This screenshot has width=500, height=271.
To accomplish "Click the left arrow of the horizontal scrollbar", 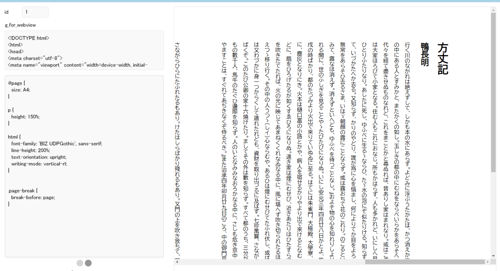I will tap(177, 262).
